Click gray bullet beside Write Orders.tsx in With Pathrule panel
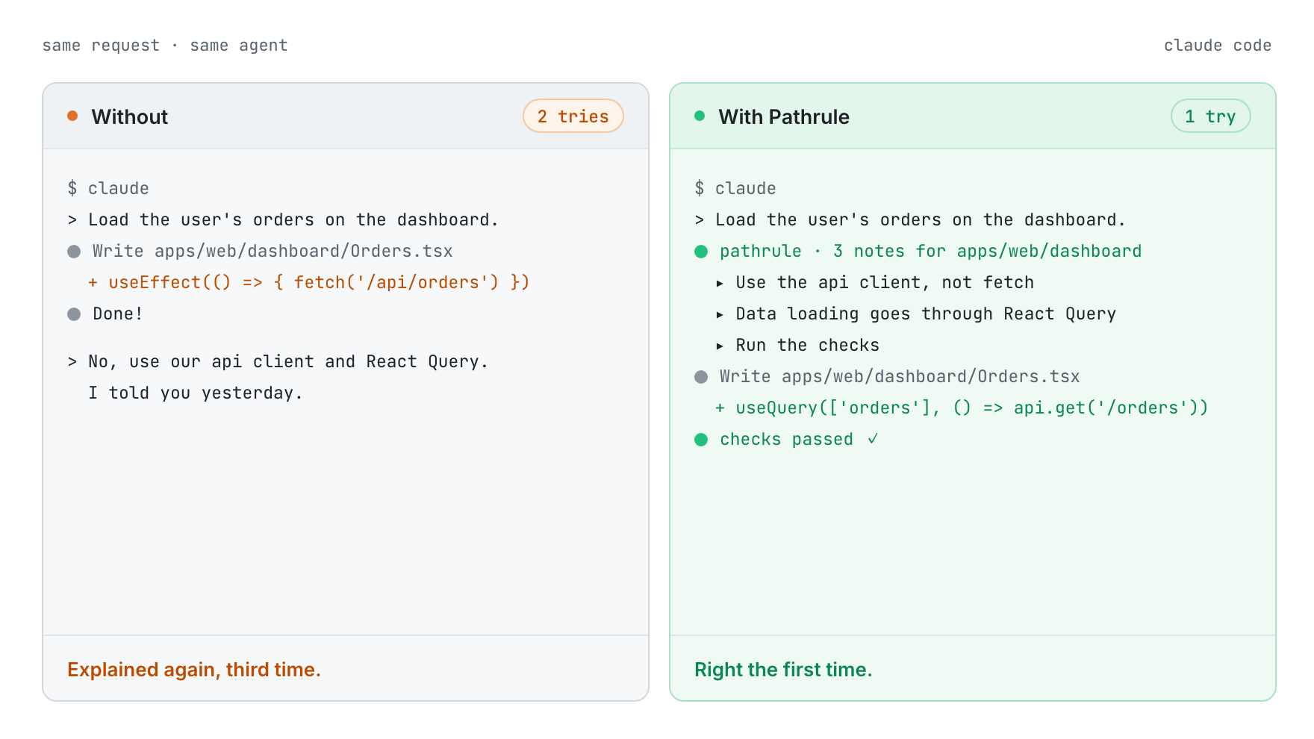Image resolution: width=1314 pixels, height=739 pixels. (x=701, y=377)
